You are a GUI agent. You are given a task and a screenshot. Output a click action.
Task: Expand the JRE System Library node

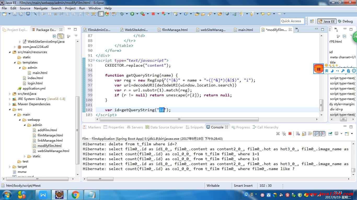[10, 99]
